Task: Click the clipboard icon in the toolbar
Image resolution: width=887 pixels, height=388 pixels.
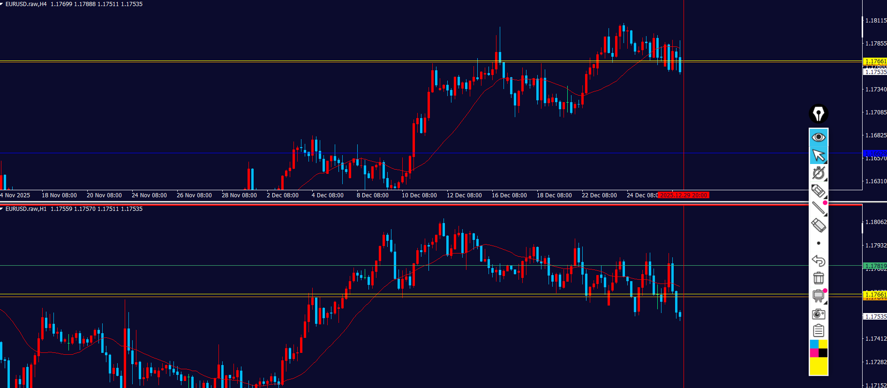Action: (x=819, y=331)
